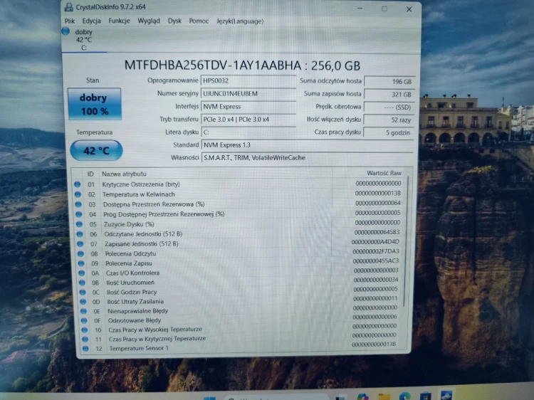Select the 'Polecenia Odczytu' attribute name

tap(131, 253)
